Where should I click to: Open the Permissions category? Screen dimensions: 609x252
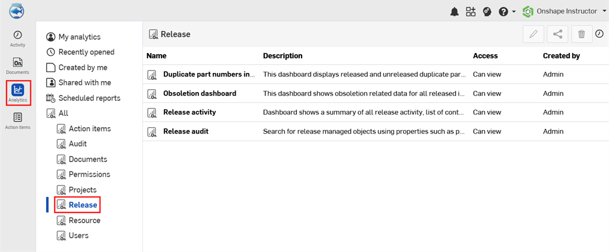(x=83, y=174)
